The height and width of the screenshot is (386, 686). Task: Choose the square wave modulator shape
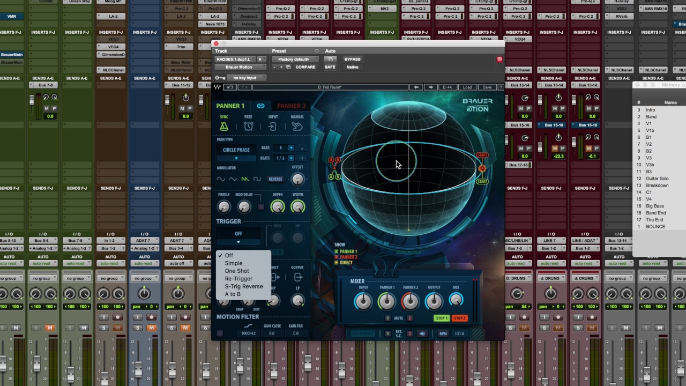(257, 179)
